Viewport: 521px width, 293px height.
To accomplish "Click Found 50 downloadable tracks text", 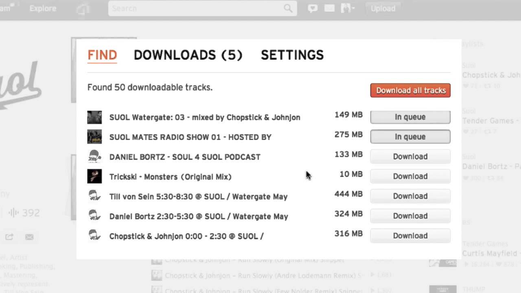I will [150, 87].
